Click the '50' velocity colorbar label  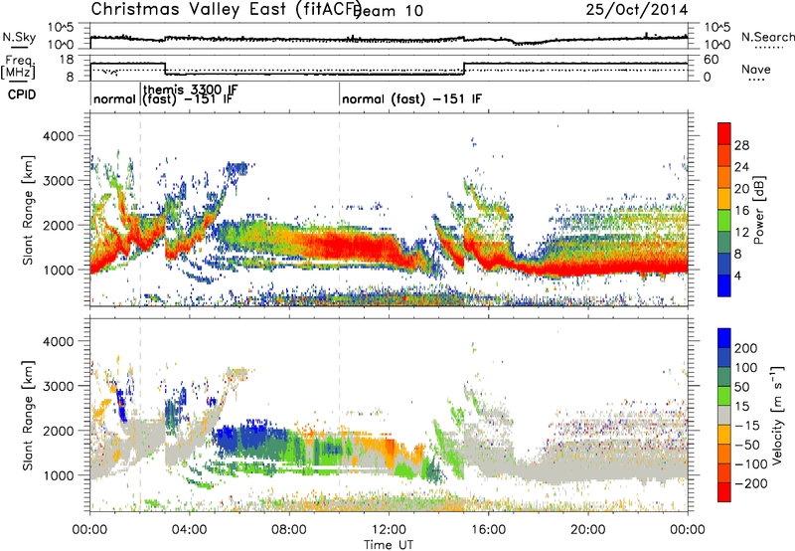741,387
